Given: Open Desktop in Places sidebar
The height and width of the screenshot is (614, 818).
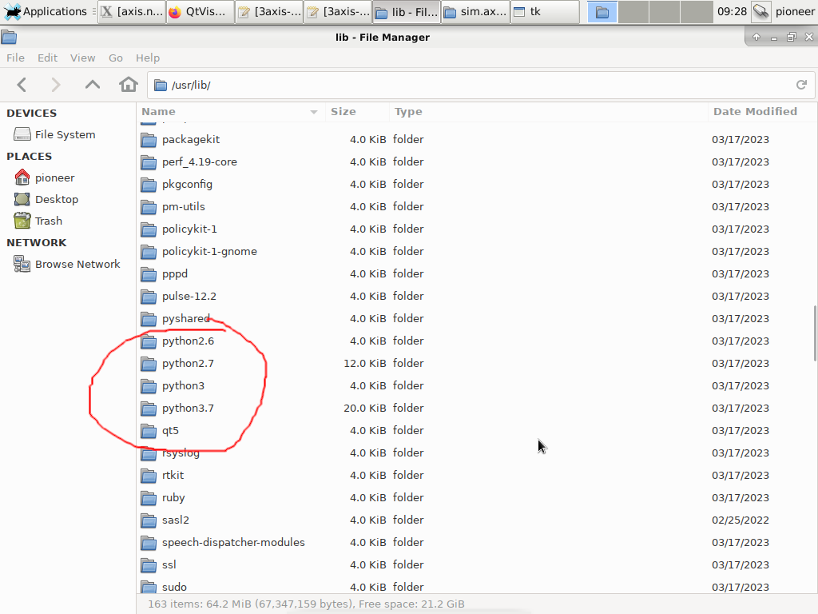Looking at the screenshot, I should 56,200.
